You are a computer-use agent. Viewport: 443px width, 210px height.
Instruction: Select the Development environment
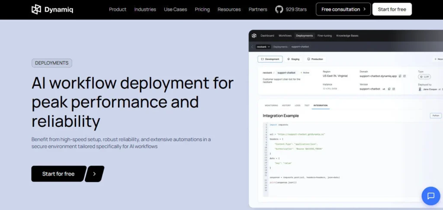tap(270, 59)
